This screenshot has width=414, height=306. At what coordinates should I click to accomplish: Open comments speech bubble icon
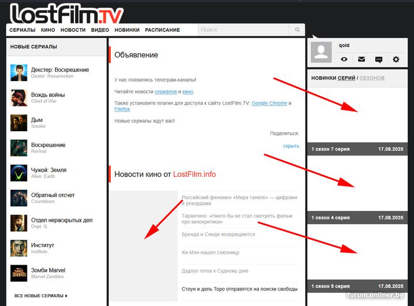379,59
